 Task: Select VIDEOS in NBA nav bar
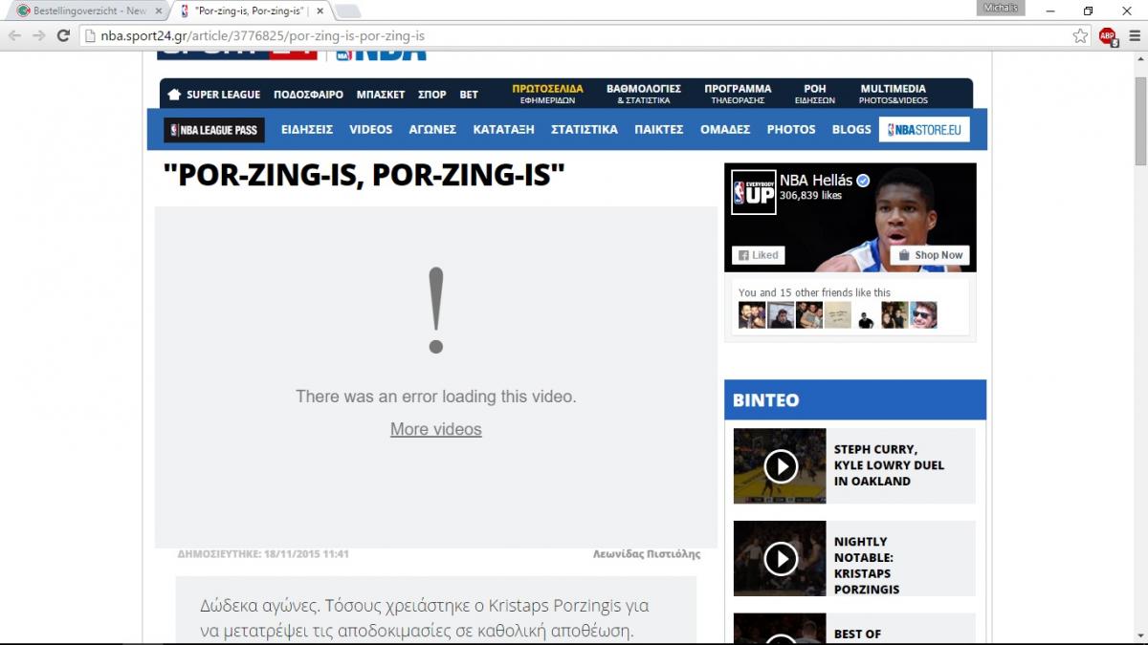[371, 129]
